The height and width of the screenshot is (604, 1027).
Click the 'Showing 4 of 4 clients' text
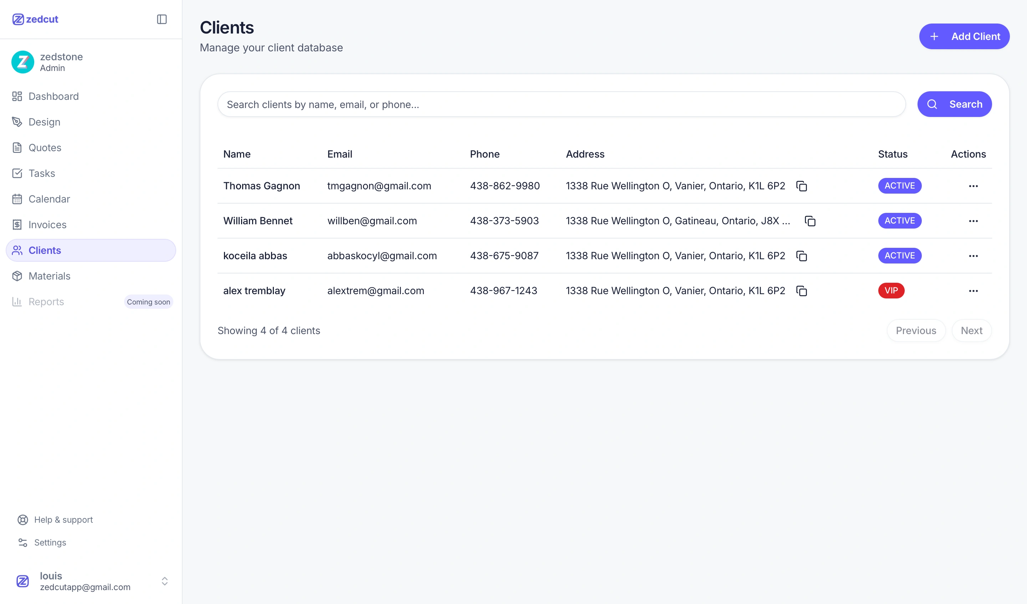(x=269, y=331)
